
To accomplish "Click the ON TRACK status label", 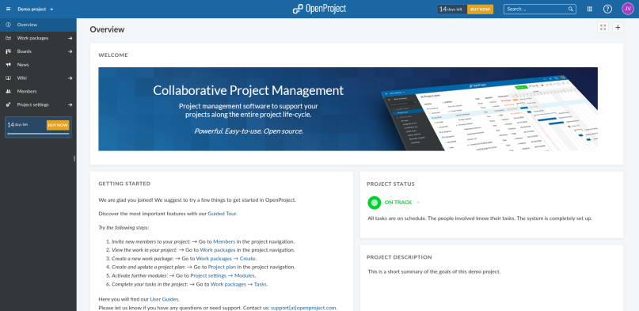I will pos(398,203).
